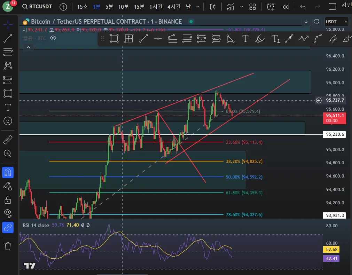This screenshot has width=352, height=275.
Task: Toggle lock all drawings padlock
Action: pos(8,200)
